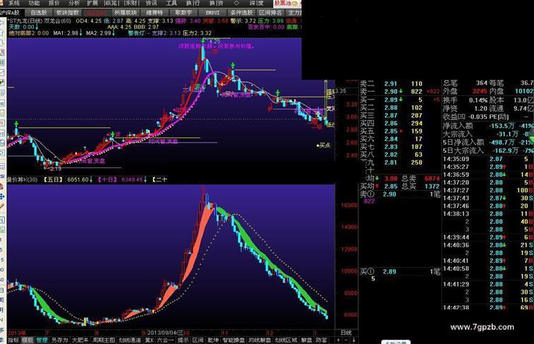Open the 资讯 menu
The width and height of the screenshot is (534, 344).
click(151, 3)
